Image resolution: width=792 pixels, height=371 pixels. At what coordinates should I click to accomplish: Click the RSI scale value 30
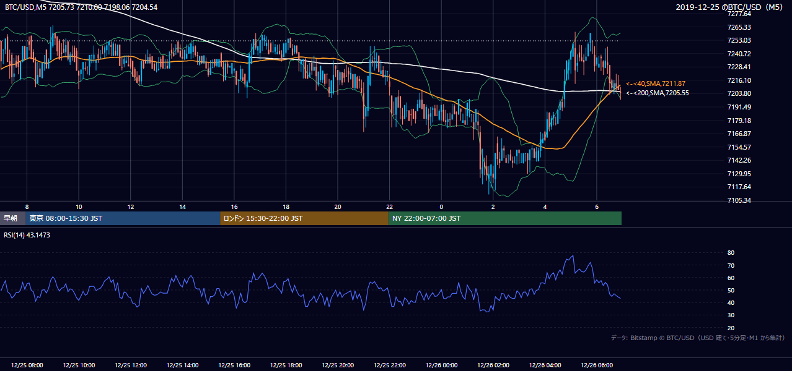(x=731, y=315)
